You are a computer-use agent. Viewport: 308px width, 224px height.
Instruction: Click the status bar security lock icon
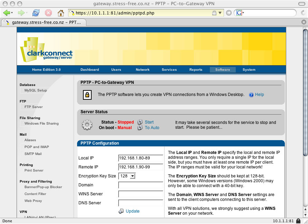pyautogui.click(x=298, y=221)
